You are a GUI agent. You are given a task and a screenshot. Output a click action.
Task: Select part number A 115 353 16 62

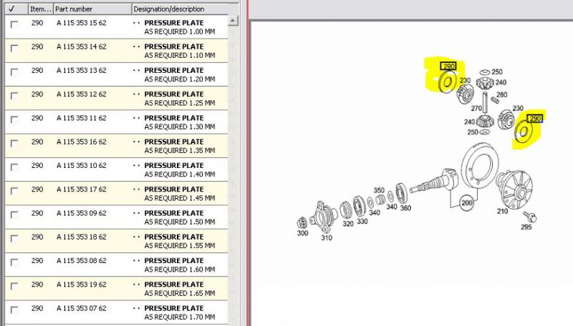pyautogui.click(x=81, y=142)
